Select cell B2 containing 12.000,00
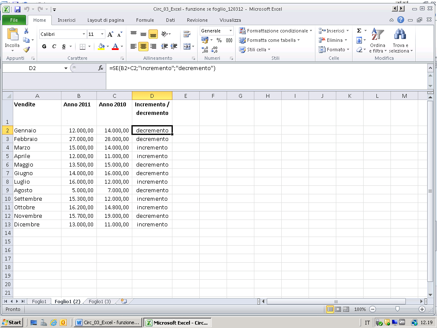This screenshot has height=328, width=437. coord(79,130)
